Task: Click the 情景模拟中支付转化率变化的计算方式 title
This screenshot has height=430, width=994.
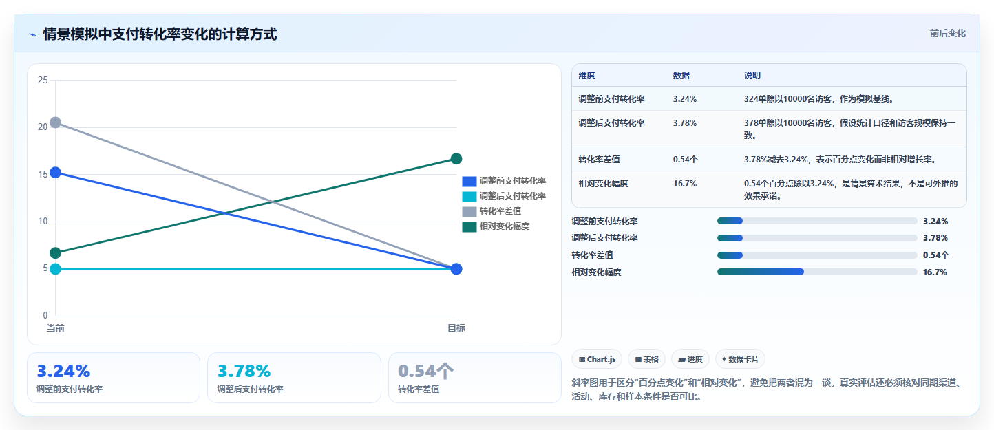Action: pyautogui.click(x=160, y=34)
